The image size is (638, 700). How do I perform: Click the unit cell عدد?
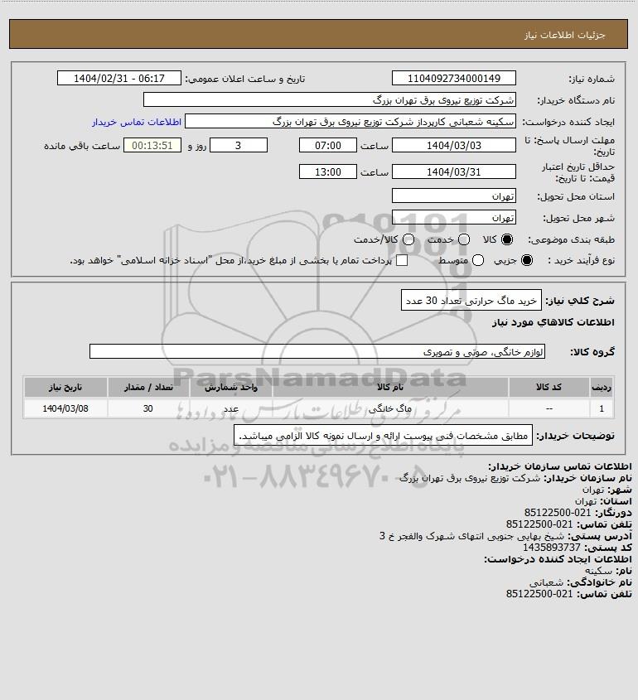coord(231,408)
